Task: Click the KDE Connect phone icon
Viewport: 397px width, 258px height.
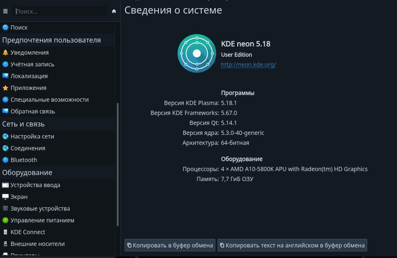Action: pyautogui.click(x=5, y=232)
